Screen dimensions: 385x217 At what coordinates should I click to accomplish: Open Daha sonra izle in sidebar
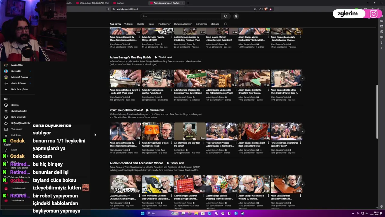(x=15, y=117)
